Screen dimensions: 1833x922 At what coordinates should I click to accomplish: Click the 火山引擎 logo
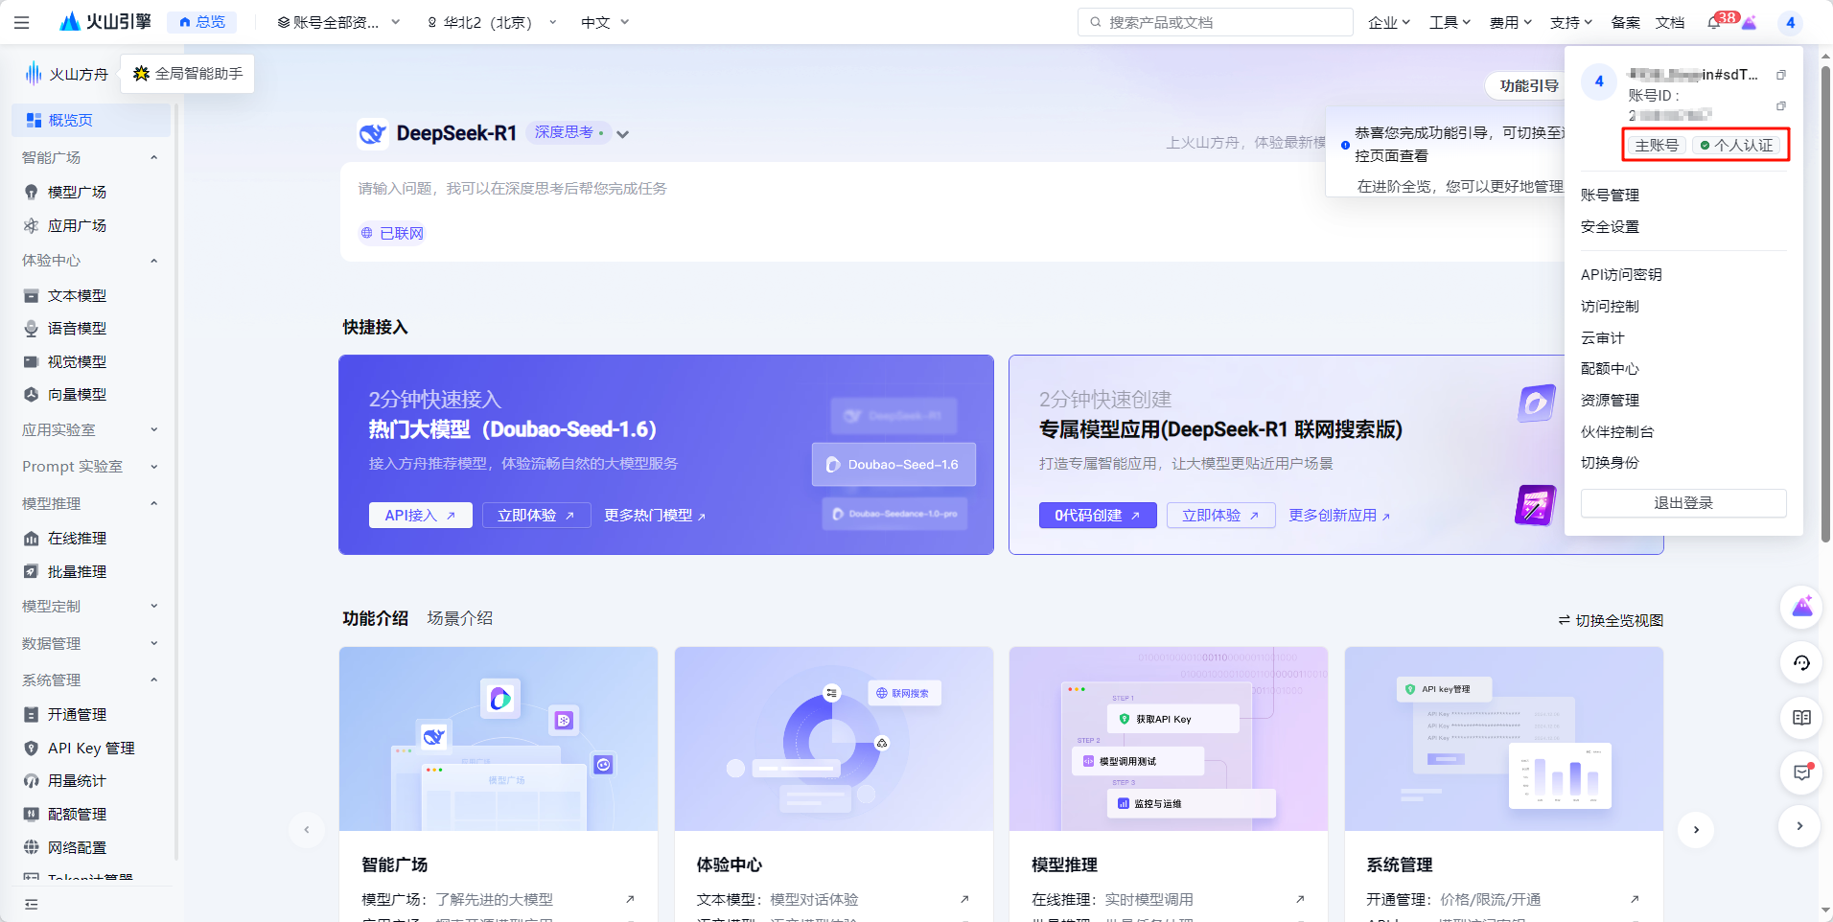pyautogui.click(x=105, y=21)
